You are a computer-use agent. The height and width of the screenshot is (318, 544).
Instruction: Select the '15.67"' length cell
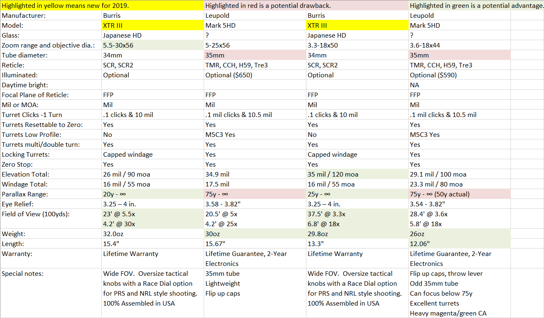click(x=255, y=244)
